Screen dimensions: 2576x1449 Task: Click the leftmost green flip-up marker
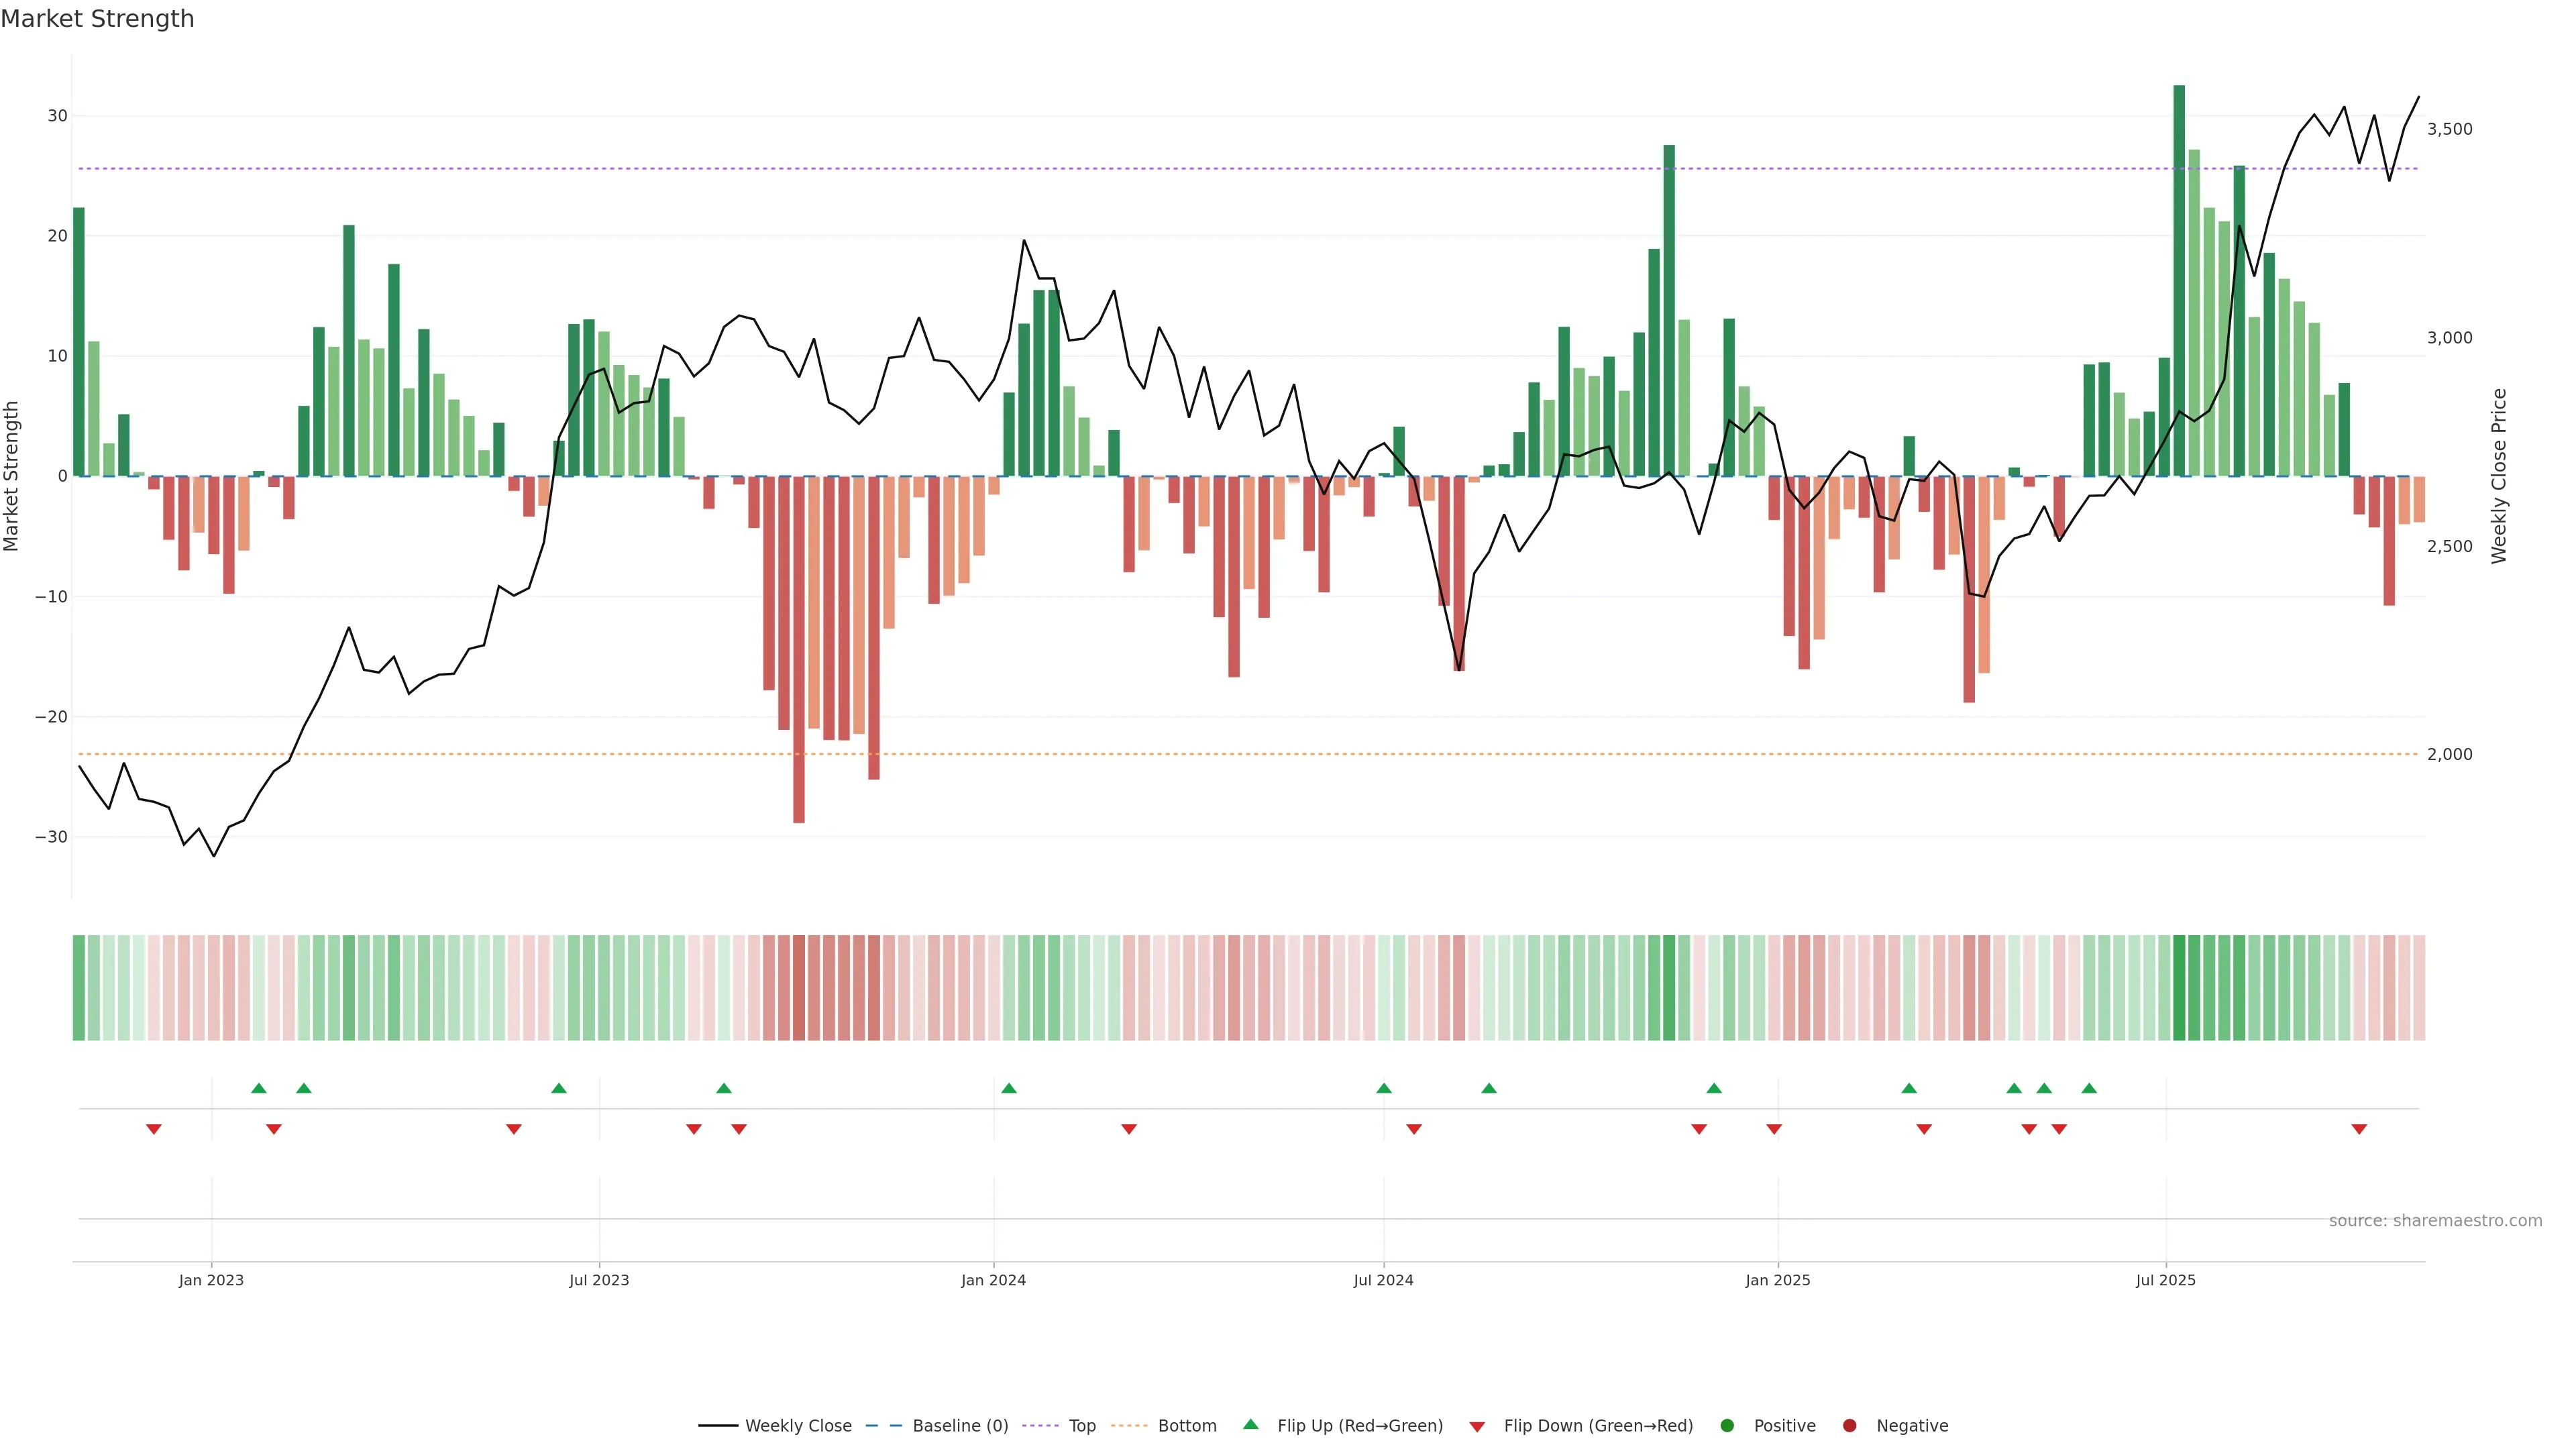(x=259, y=1088)
